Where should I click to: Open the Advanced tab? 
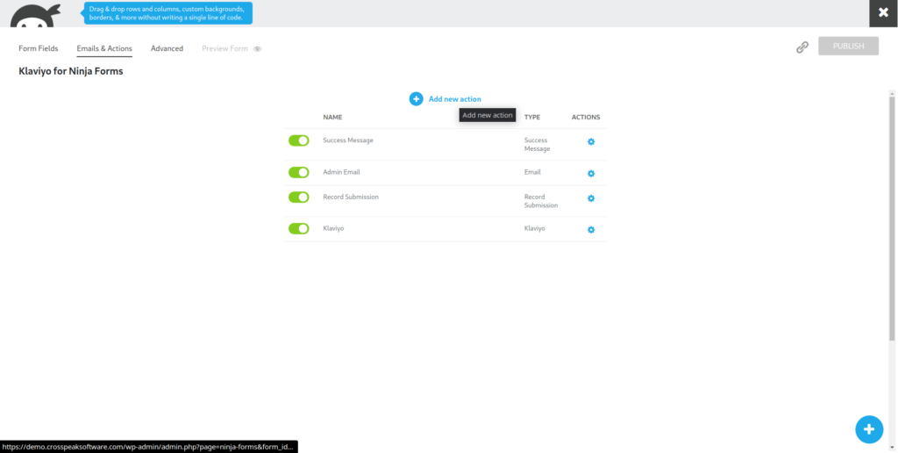(167, 48)
